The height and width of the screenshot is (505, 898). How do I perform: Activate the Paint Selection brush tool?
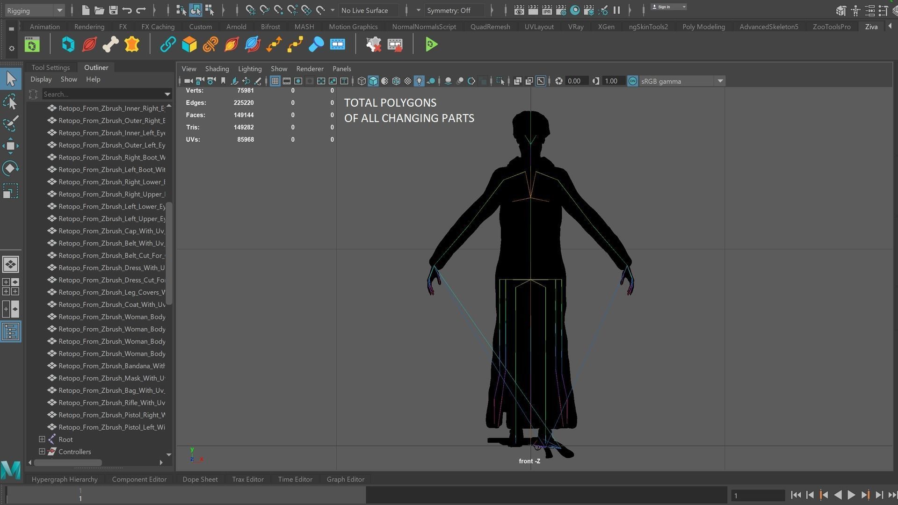10,123
